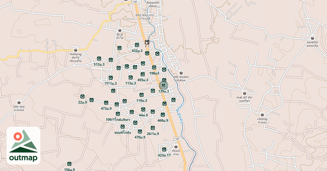Select the mae sri thr shop marker
This screenshot has height=171, width=327.
(x=244, y=93)
